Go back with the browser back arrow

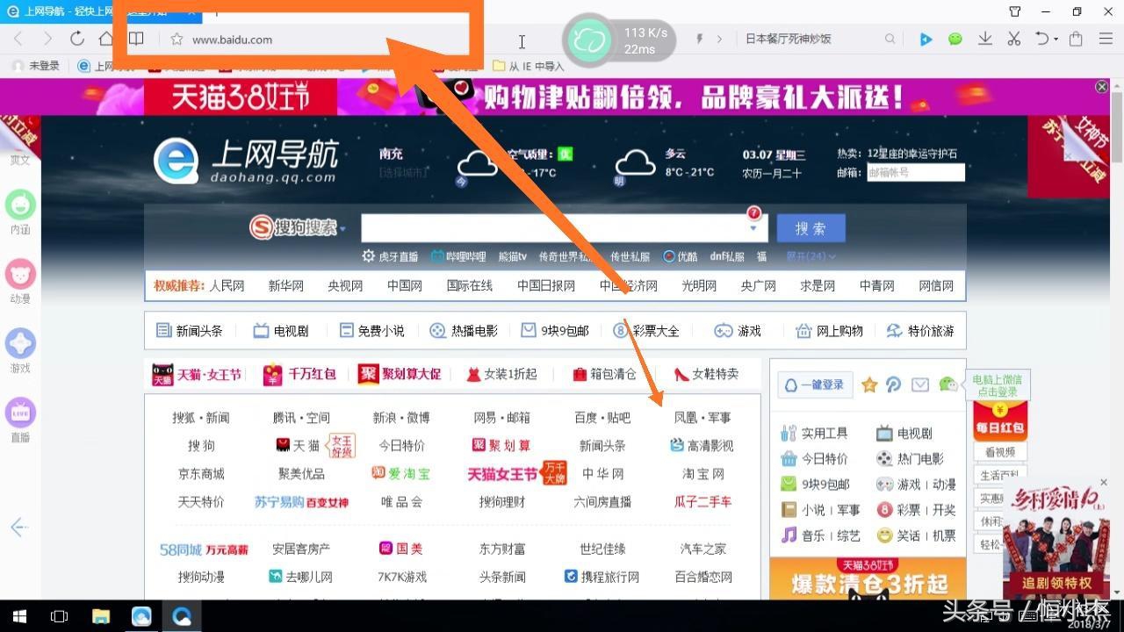[x=18, y=39]
